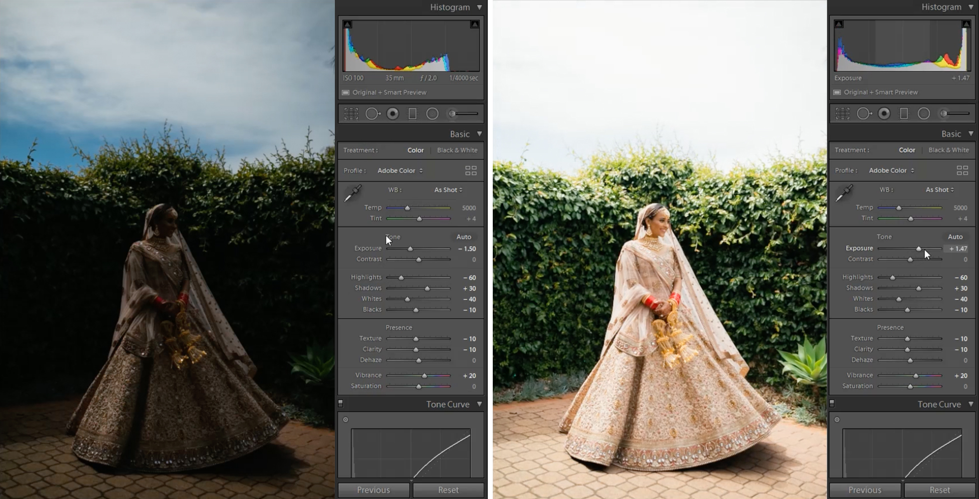Click the dark underexposed bride photo preview
The width and height of the screenshot is (979, 499).
point(167,249)
